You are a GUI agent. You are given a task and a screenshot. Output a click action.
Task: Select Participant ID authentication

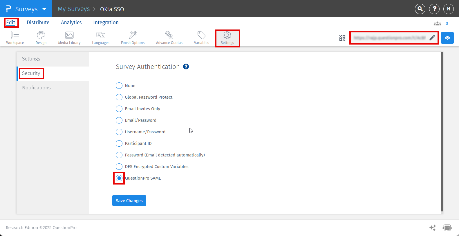tap(119, 143)
